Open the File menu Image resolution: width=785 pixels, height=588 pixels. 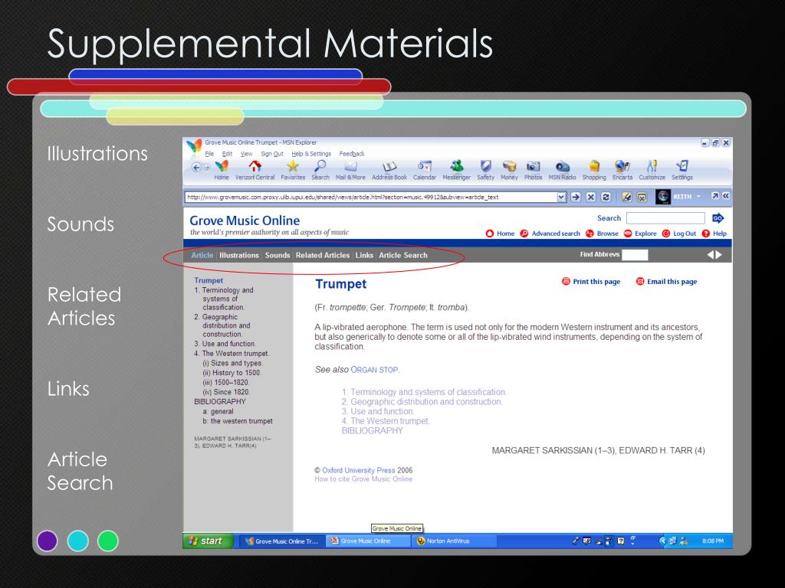tap(209, 154)
